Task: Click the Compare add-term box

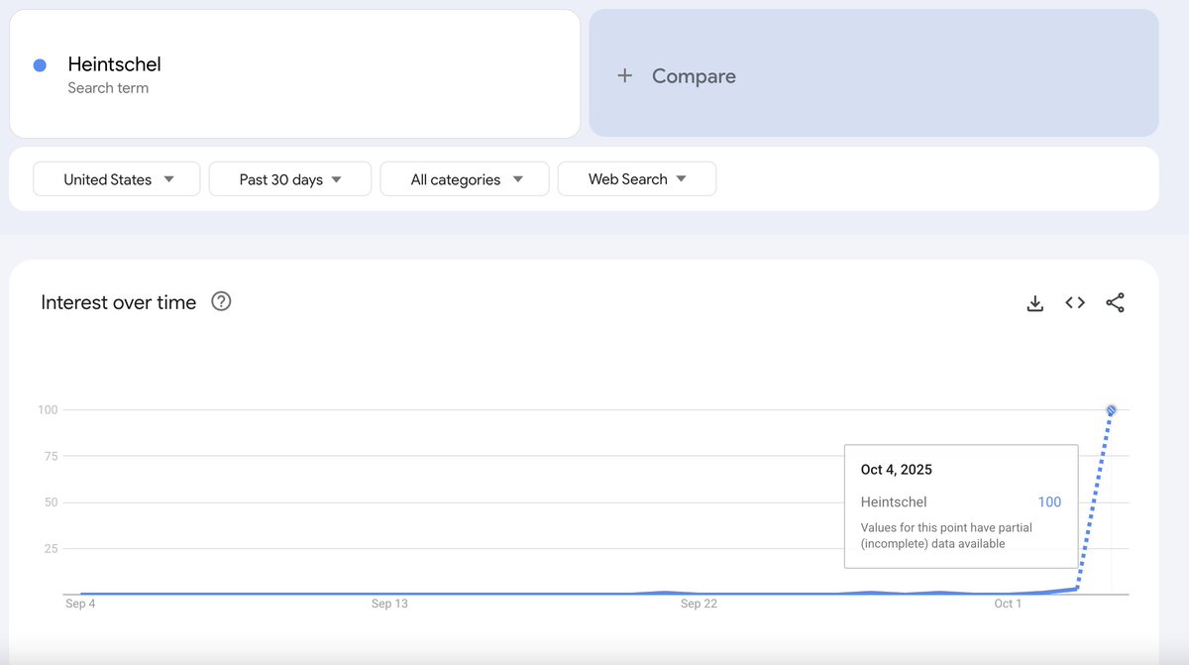Action: pos(874,73)
